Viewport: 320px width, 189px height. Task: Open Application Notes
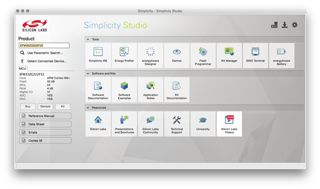(150, 89)
